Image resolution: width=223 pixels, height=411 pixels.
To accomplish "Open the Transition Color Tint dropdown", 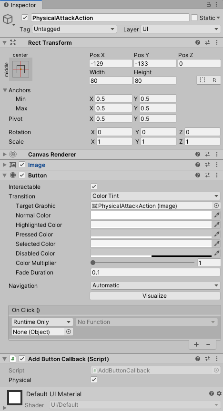I will pyautogui.click(x=155, y=196).
